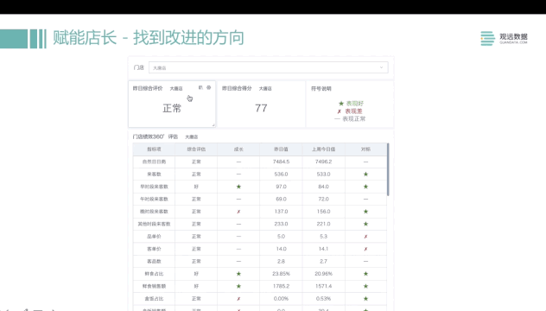
Task: Select the 午时段来客数 row label
Action: click(154, 200)
